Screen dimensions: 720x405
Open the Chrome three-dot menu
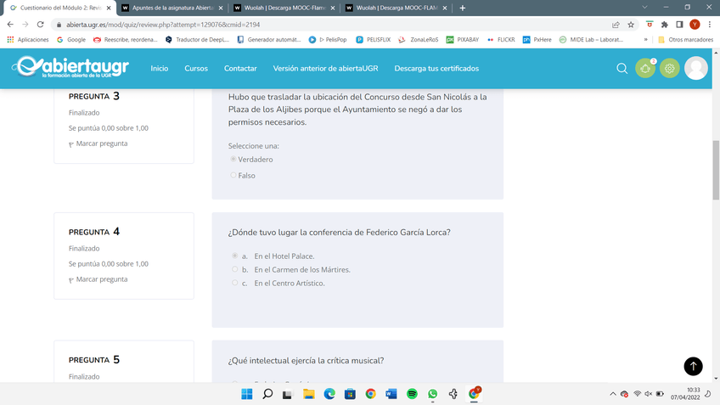coord(710,25)
